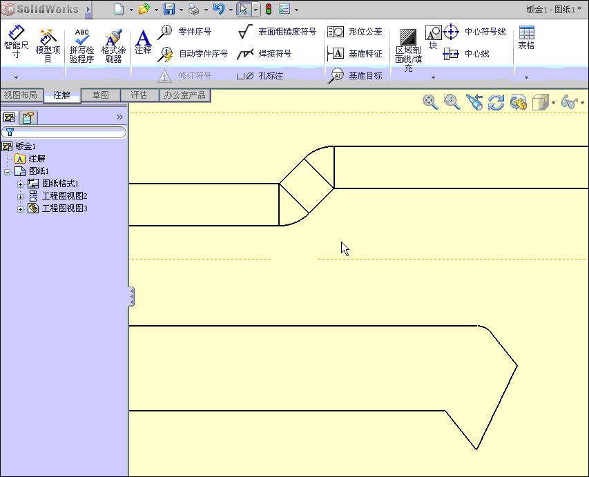Click the 3D drawing view icon
589x477 pixels.
click(x=519, y=101)
